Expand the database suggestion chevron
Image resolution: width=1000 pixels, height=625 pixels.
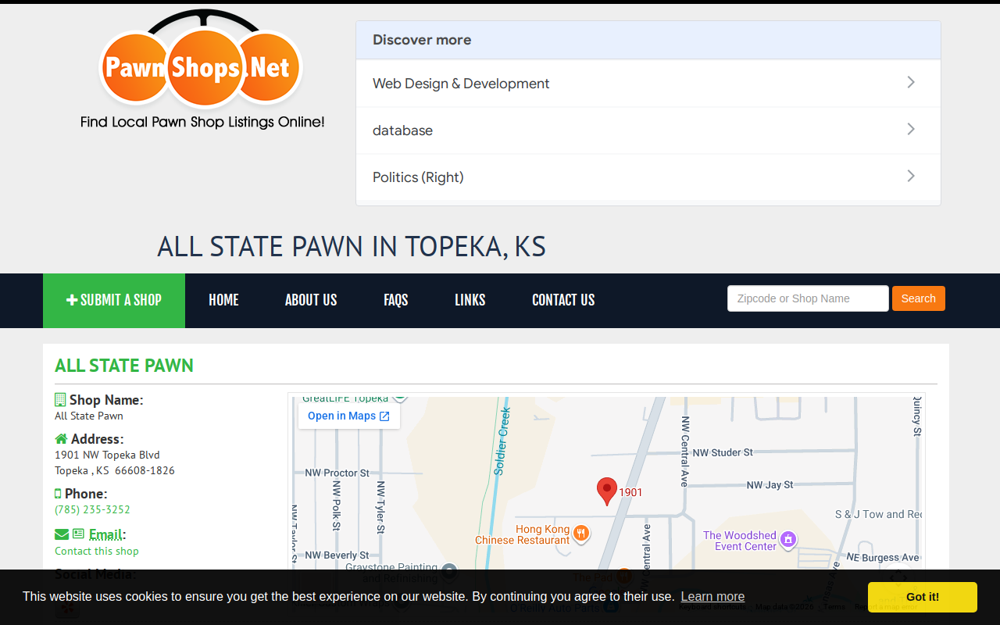[910, 130]
